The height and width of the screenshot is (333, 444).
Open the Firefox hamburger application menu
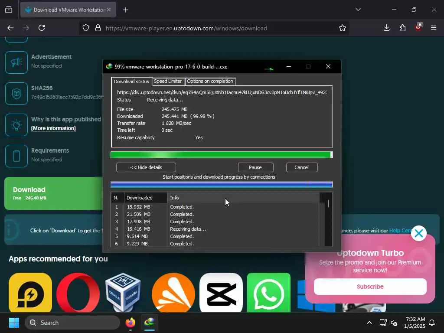click(x=434, y=28)
